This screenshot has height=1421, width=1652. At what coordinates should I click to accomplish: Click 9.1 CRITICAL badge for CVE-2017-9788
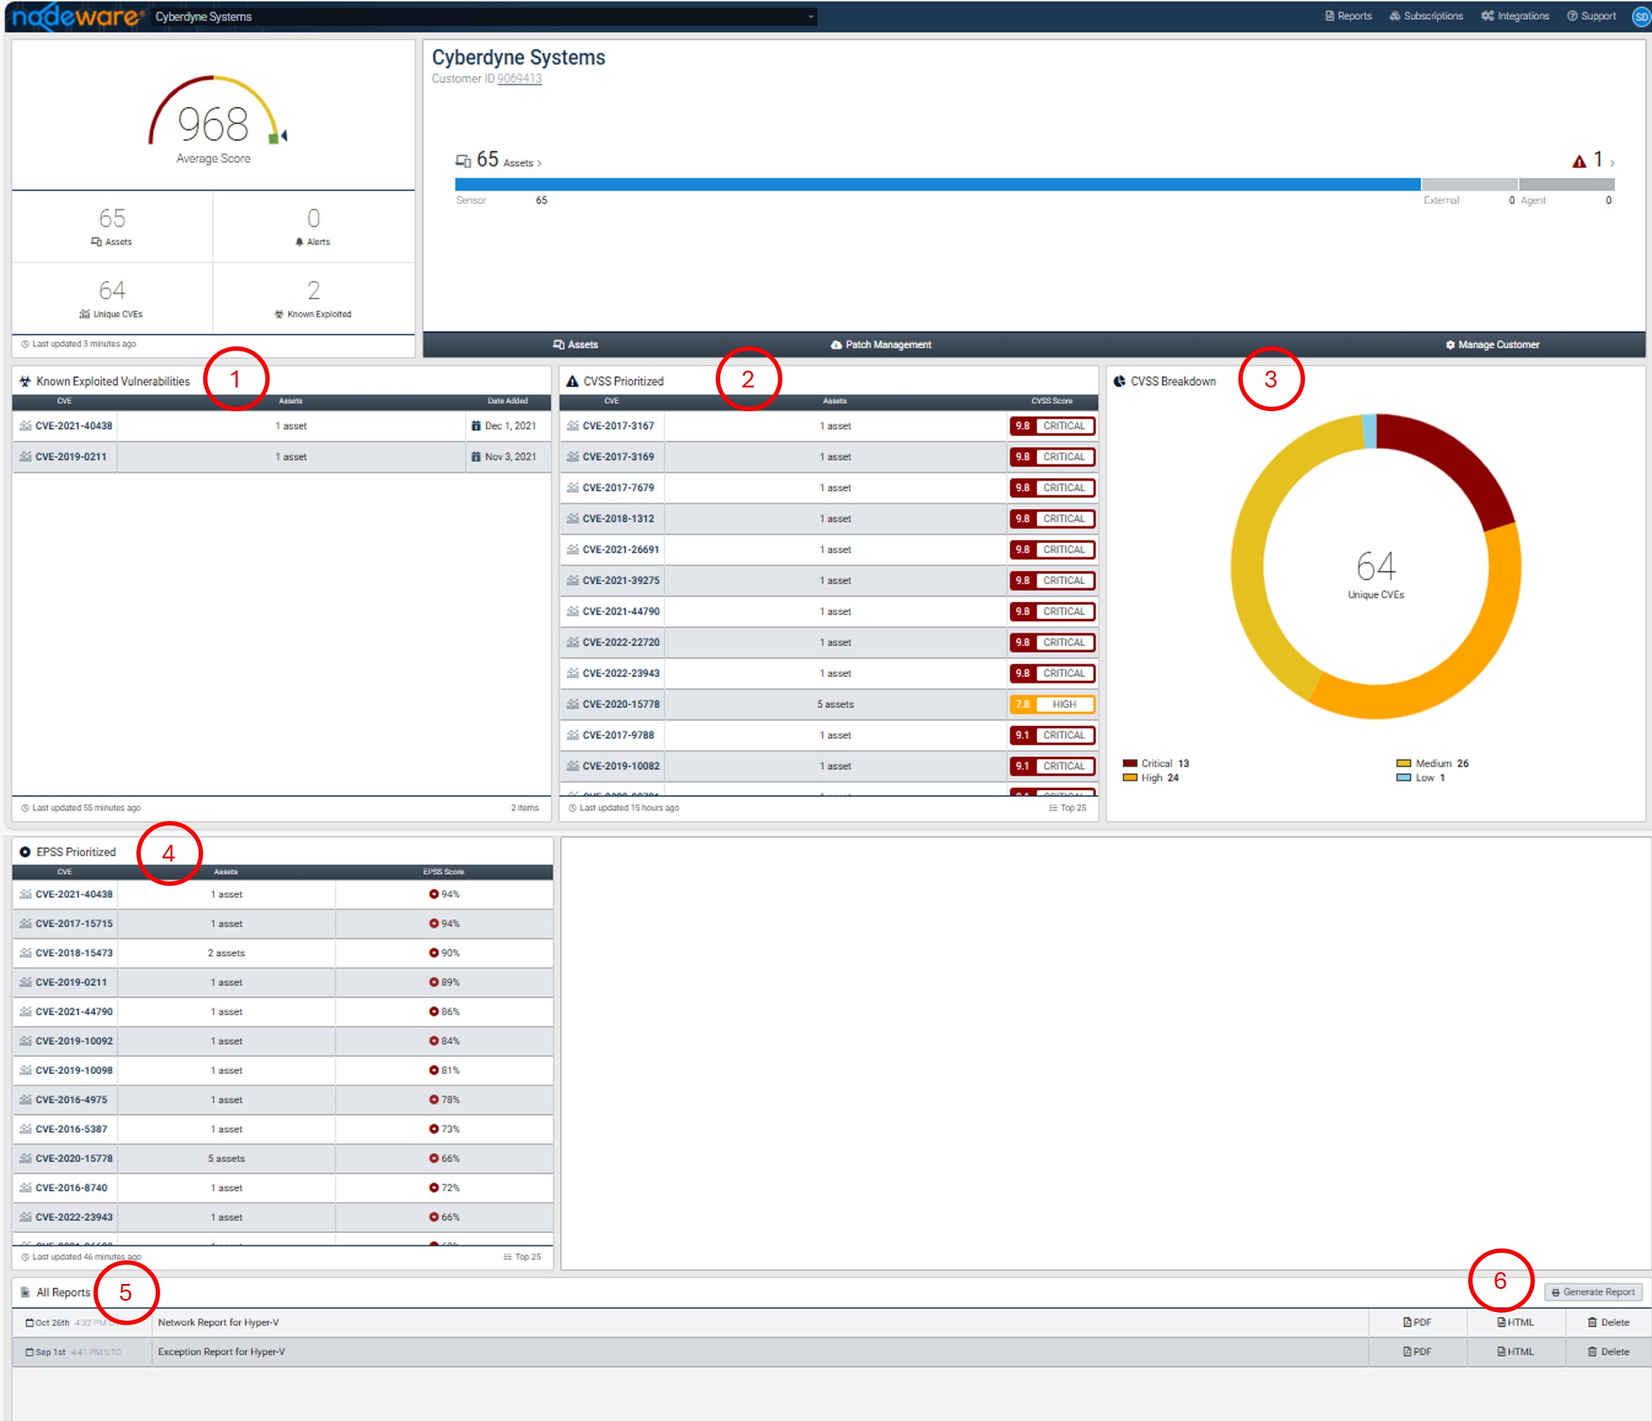point(1051,735)
